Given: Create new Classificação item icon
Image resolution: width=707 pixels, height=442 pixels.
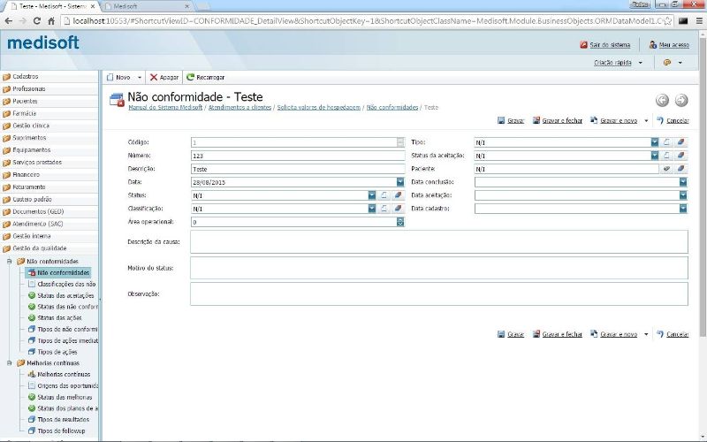Looking at the screenshot, I should pos(384,209).
